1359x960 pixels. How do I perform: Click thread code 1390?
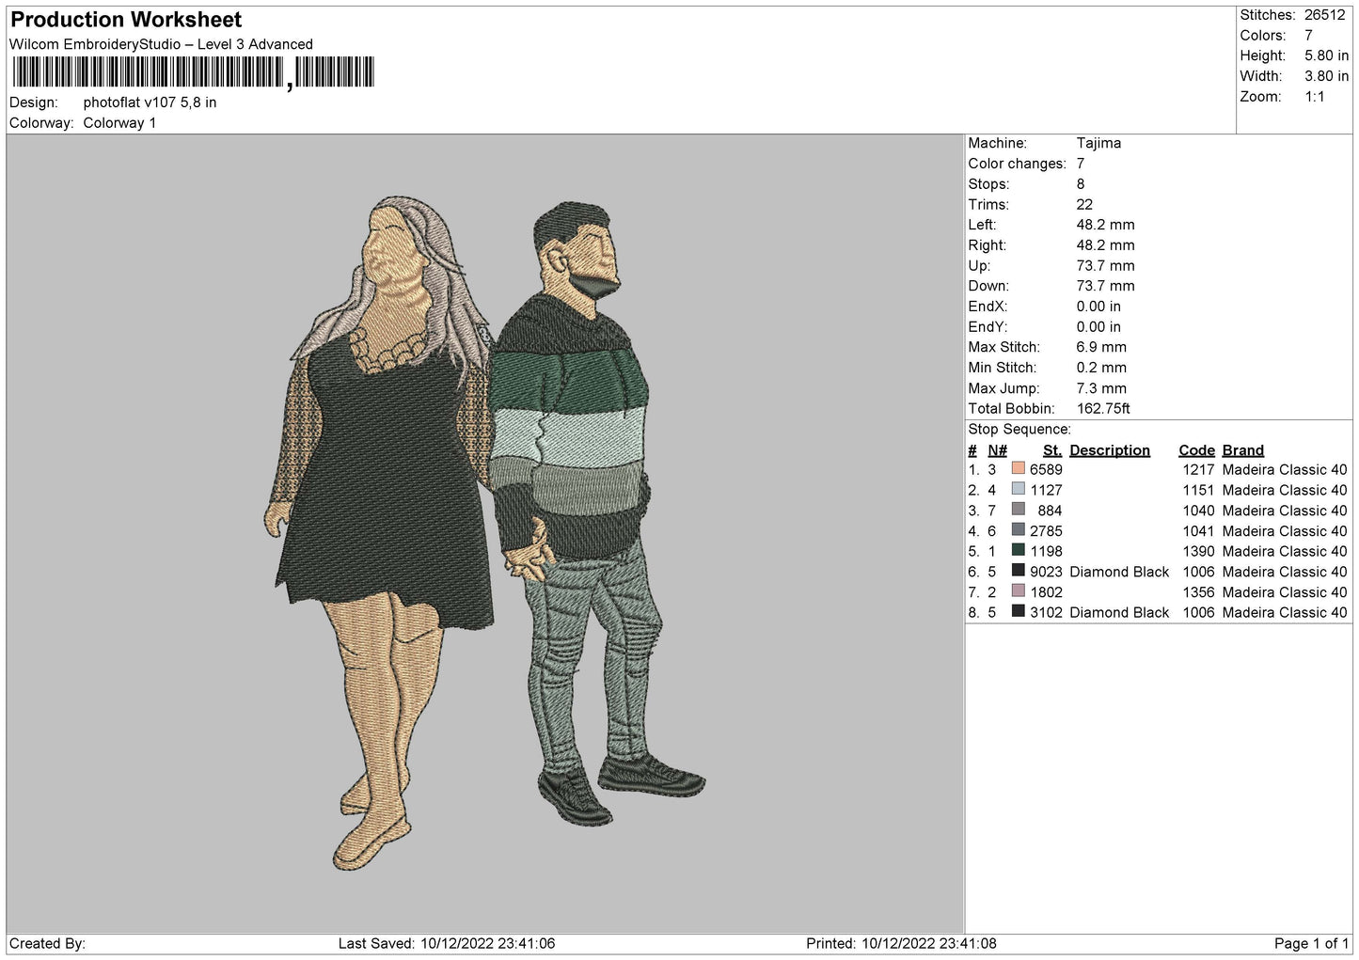(1198, 551)
